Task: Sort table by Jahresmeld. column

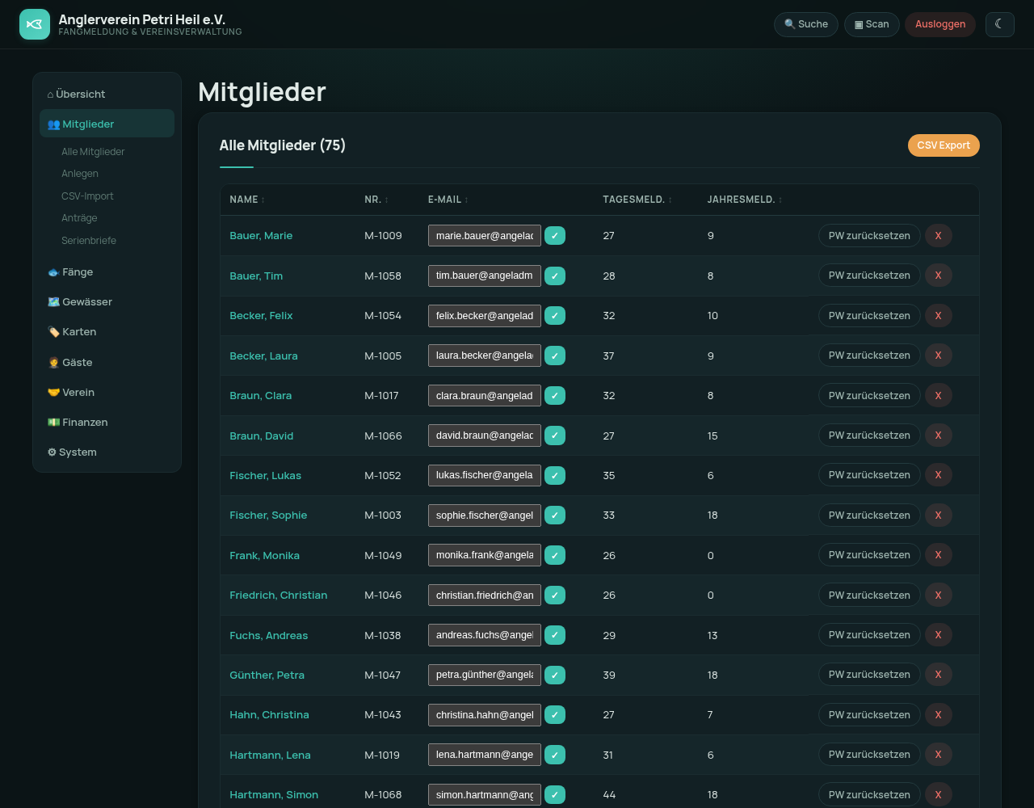Action: click(x=745, y=200)
